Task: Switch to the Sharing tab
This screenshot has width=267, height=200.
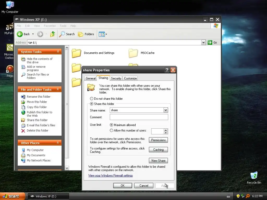Action: coord(103,78)
